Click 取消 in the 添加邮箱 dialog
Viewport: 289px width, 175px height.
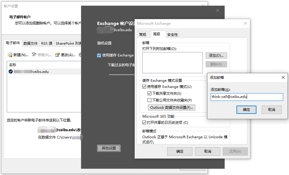271,110
